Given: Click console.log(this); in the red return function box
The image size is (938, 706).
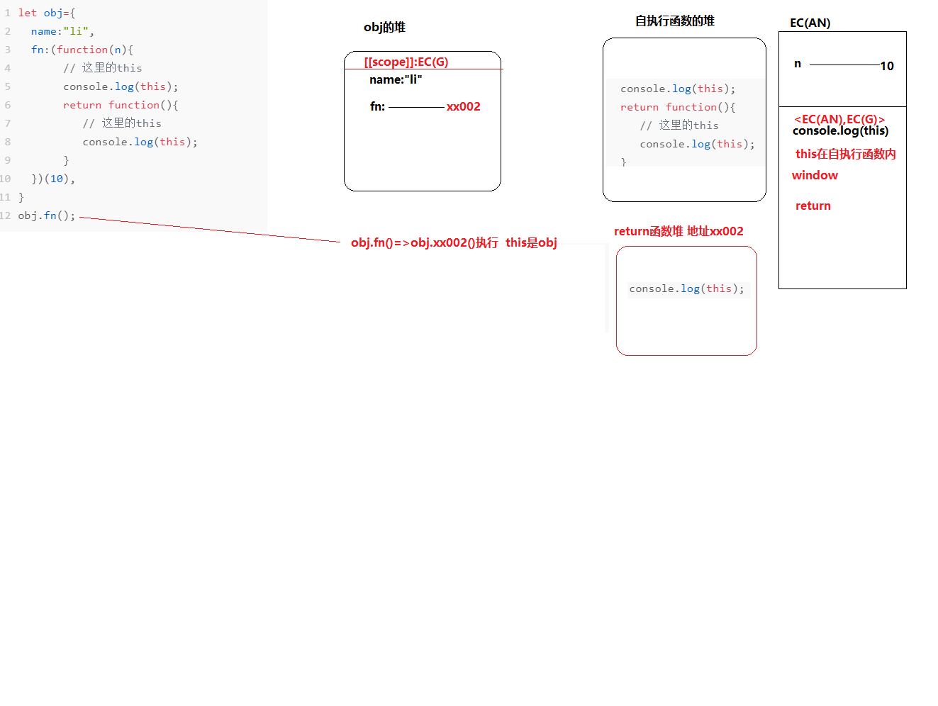Looking at the screenshot, I should (687, 288).
